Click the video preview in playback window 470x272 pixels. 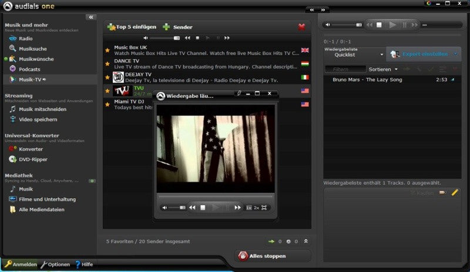tap(216, 149)
